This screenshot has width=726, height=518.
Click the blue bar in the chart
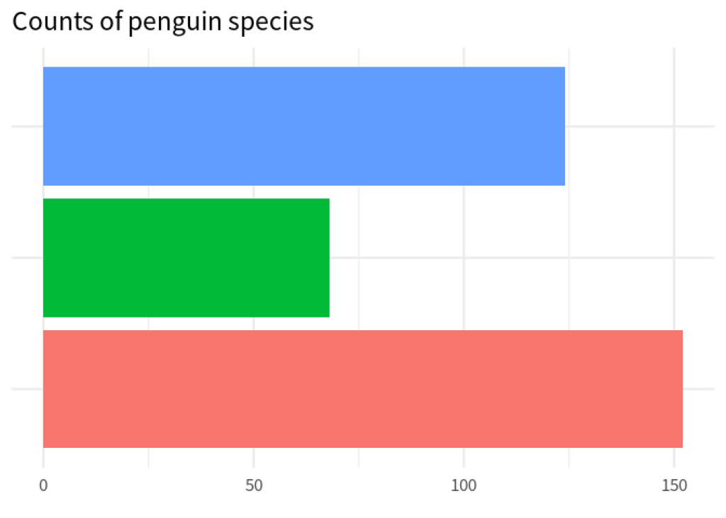[x=303, y=126]
